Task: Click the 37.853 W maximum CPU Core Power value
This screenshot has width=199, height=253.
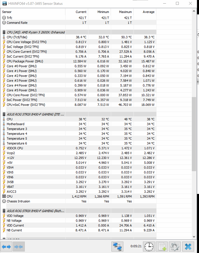Action: tap(125, 95)
